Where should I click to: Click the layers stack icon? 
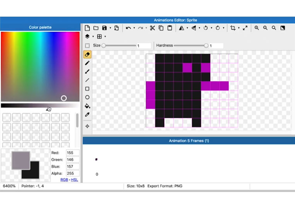click(x=87, y=36)
